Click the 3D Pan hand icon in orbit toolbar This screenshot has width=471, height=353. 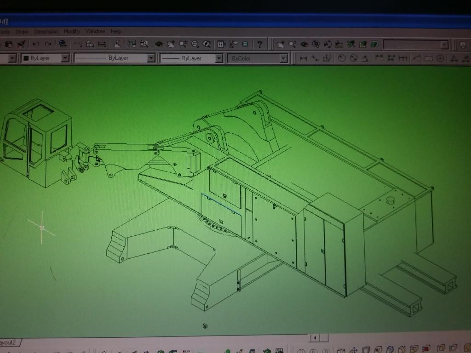coord(280,45)
